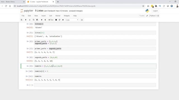Close the Inicio browser tab
This screenshot has height=100, width=179.
(x=24, y=2)
